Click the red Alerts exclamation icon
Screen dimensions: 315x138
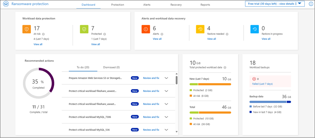pos(146,29)
